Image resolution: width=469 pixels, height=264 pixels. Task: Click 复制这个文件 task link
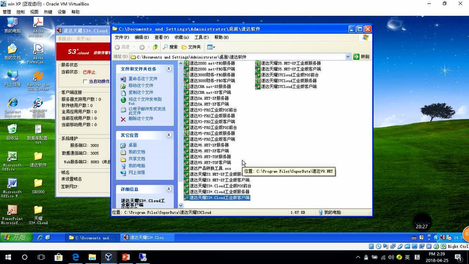[141, 92]
